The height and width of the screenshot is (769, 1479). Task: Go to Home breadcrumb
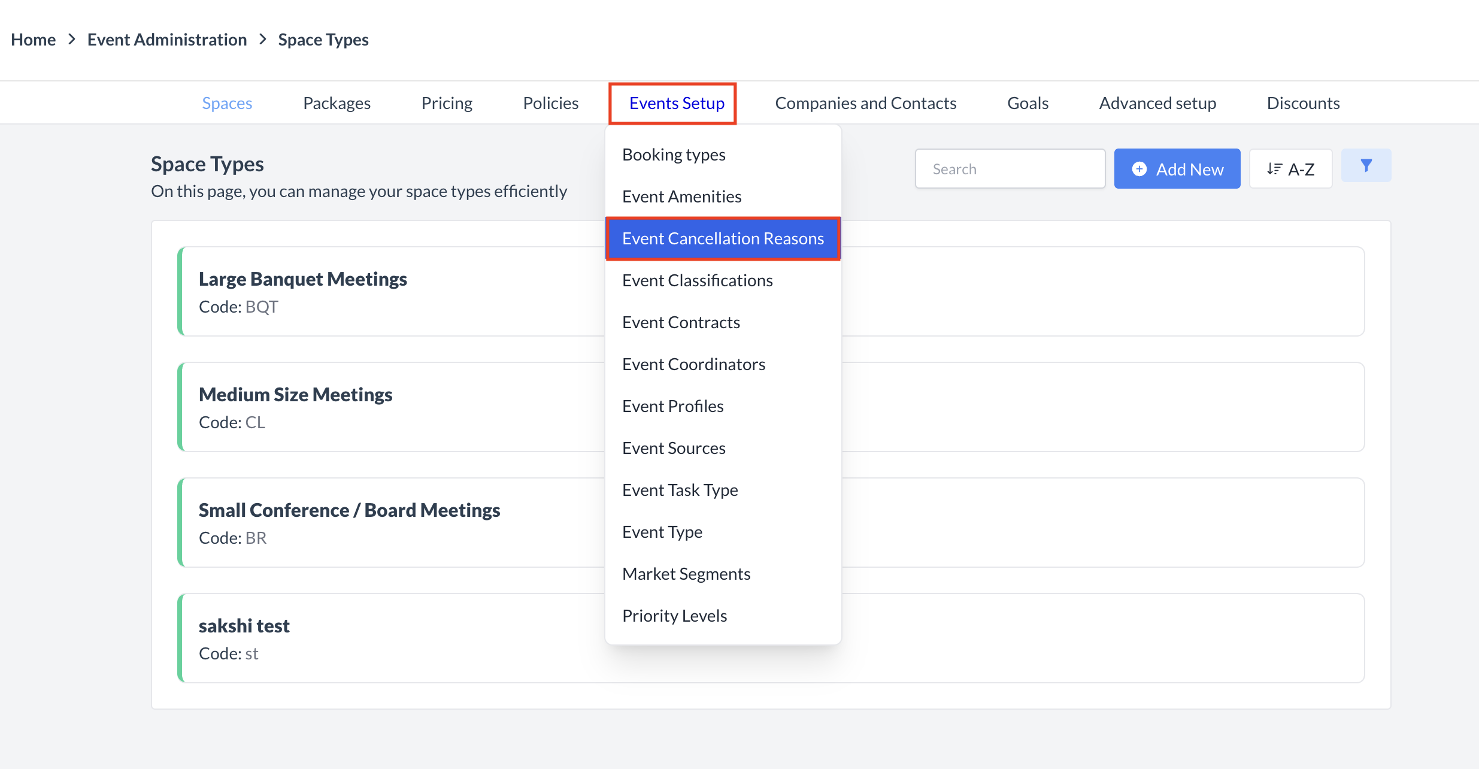click(34, 40)
